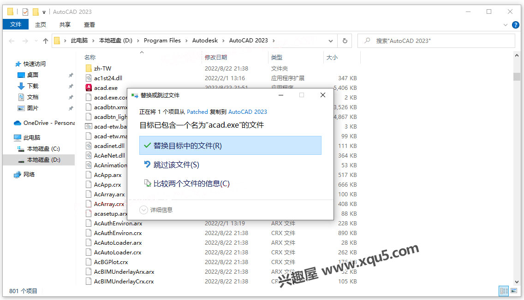
Task: Click search box for AutoCAD 2023
Action: click(x=436, y=41)
